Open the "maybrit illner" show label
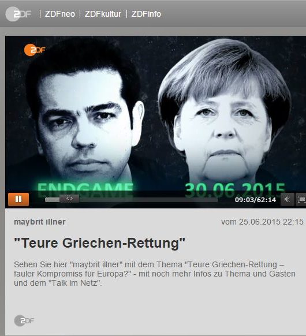The height and width of the screenshot is (336, 306). [x=40, y=222]
